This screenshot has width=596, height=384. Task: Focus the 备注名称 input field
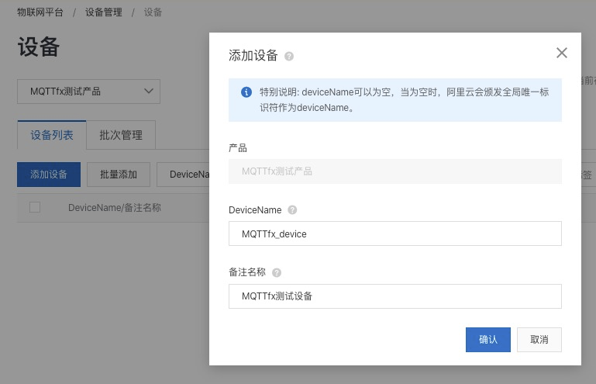pos(394,296)
